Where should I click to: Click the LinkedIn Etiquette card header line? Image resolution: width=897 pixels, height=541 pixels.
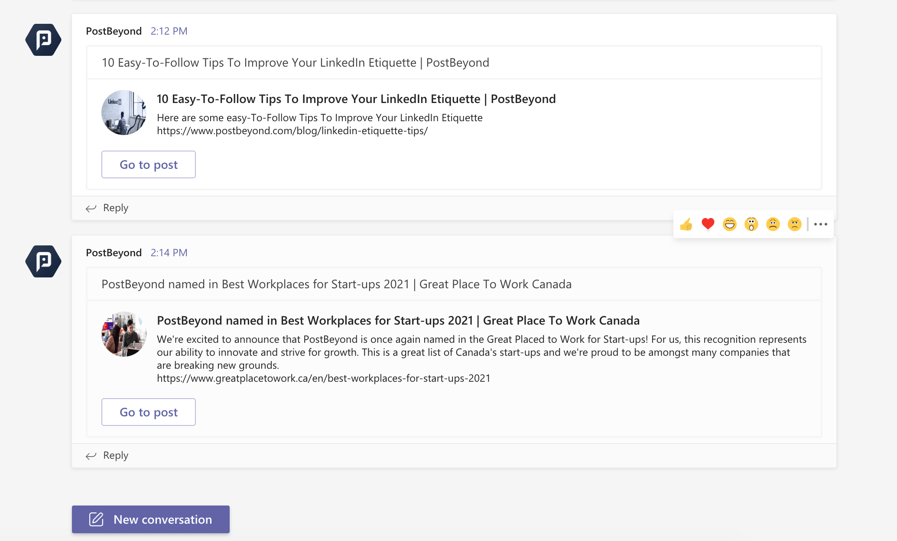(296, 63)
